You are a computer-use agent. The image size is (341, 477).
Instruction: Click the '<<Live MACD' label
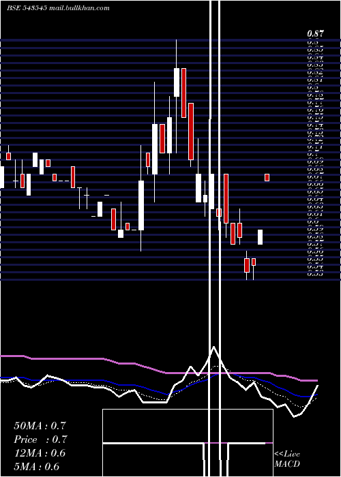point(287,459)
